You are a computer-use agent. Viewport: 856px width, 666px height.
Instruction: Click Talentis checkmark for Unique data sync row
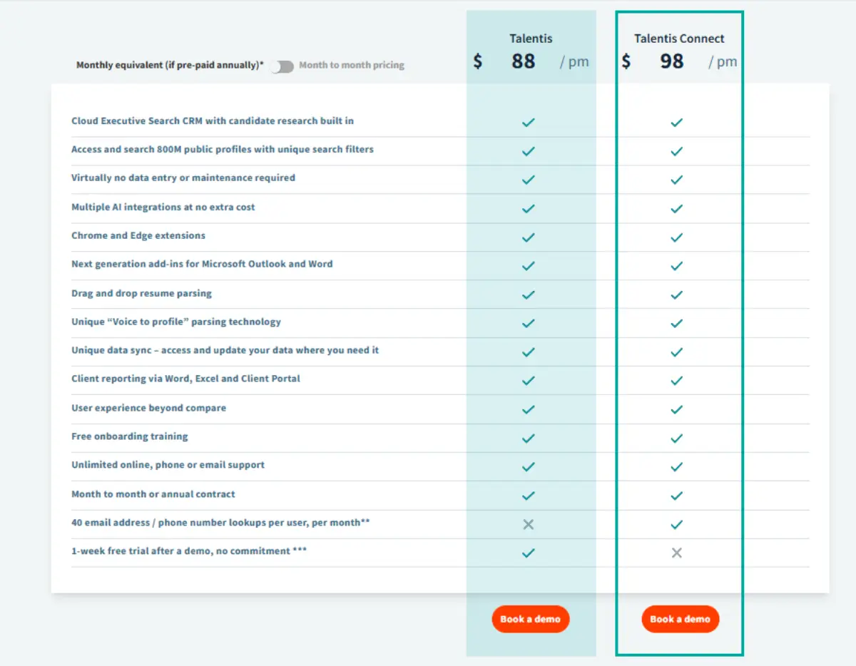tap(528, 352)
